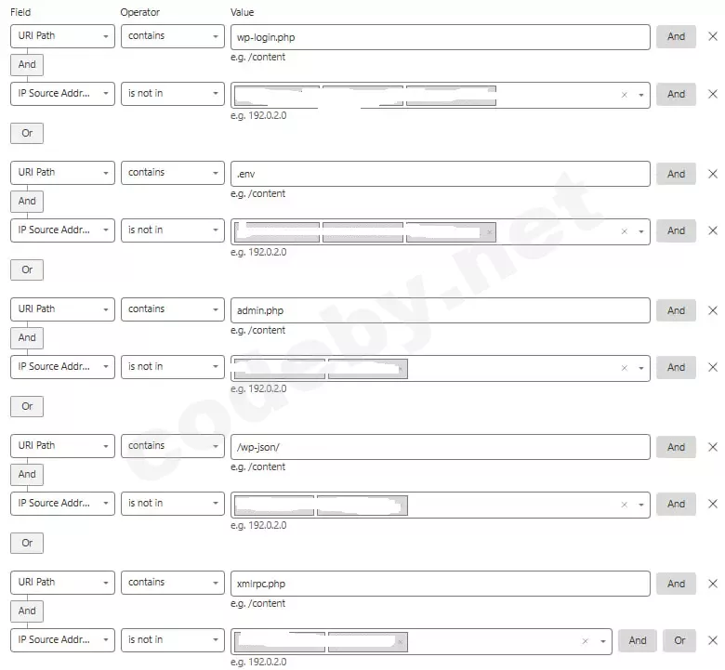Clear IP list values under xmlrpc.php rule
This screenshot has height=670, width=725.
coord(586,641)
